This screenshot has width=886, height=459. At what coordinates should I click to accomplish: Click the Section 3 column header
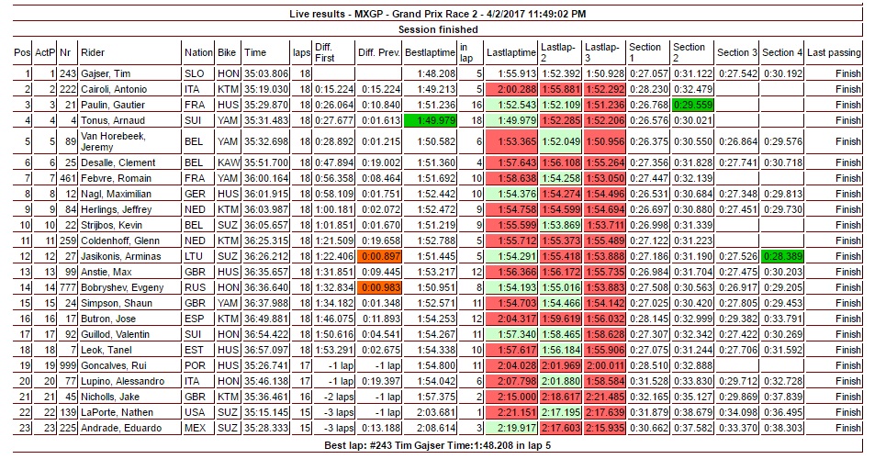click(x=737, y=53)
